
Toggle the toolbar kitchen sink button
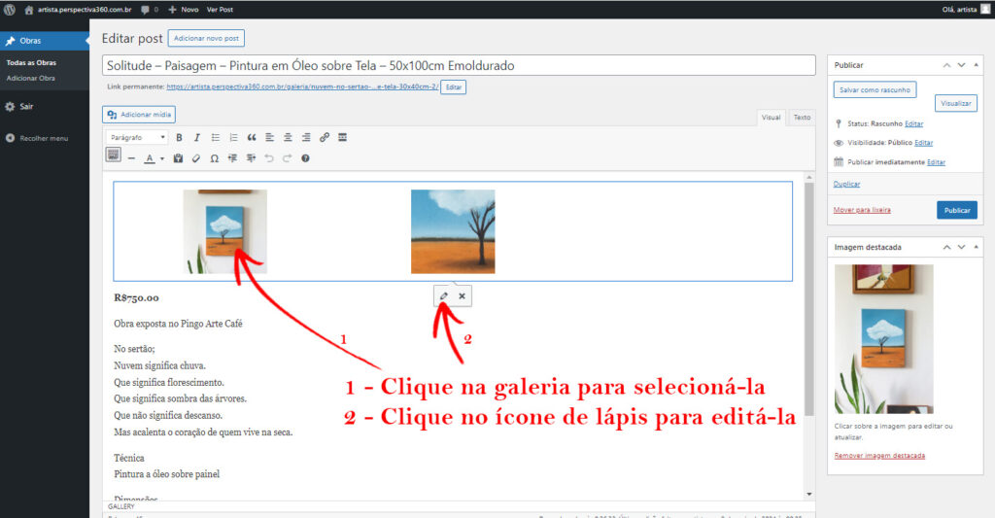coord(113,155)
